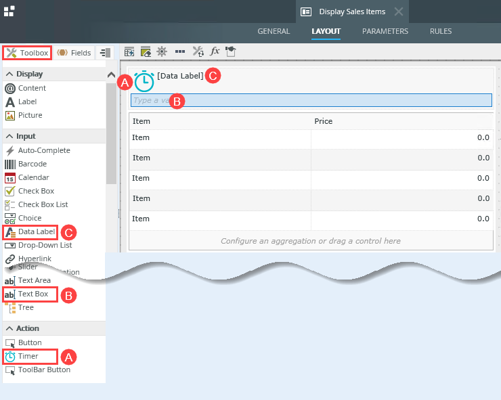Select the Check Box control

(x=36, y=191)
